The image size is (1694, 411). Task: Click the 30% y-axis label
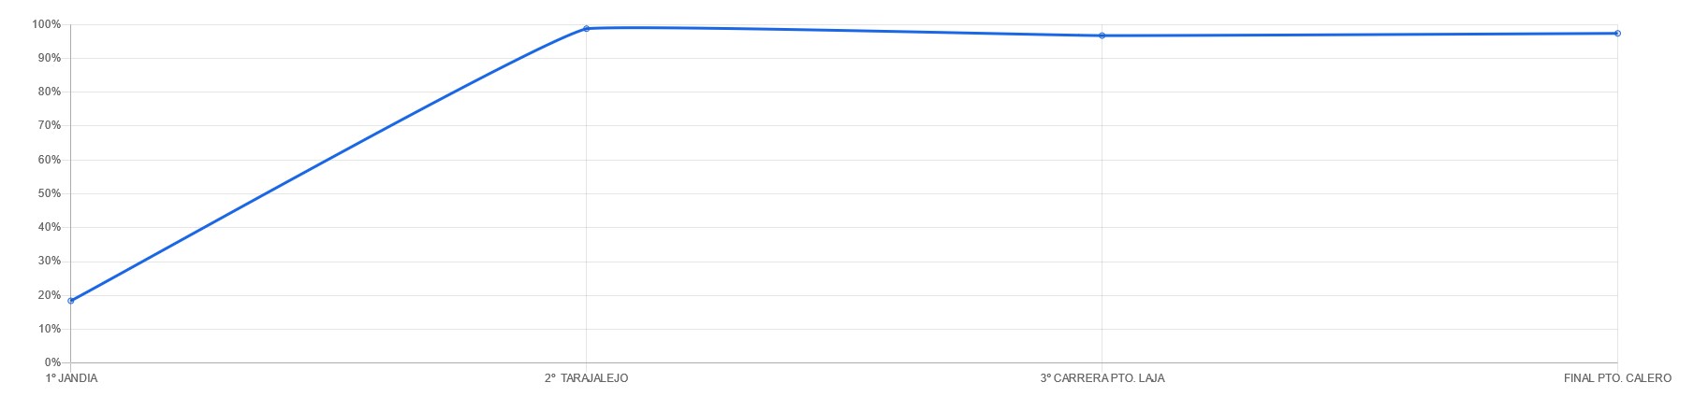(x=50, y=262)
